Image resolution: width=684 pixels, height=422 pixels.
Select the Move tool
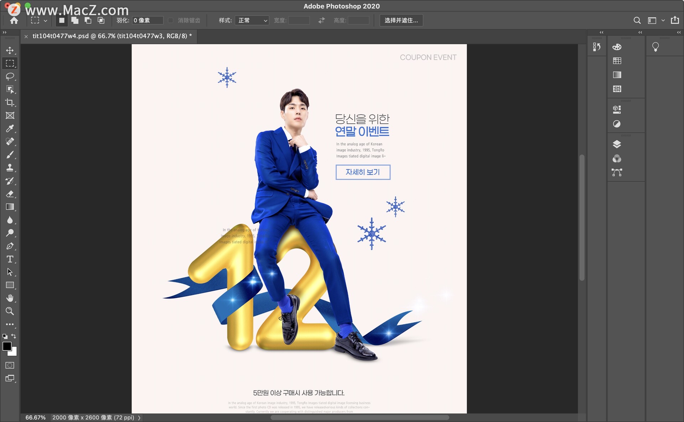(10, 51)
